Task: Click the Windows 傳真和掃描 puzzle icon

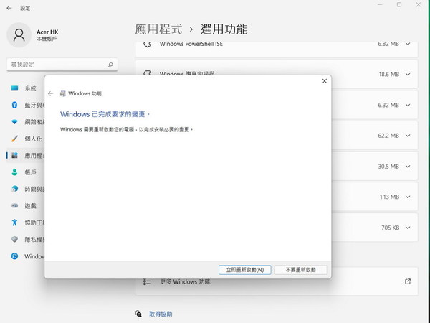Action: tap(148, 72)
